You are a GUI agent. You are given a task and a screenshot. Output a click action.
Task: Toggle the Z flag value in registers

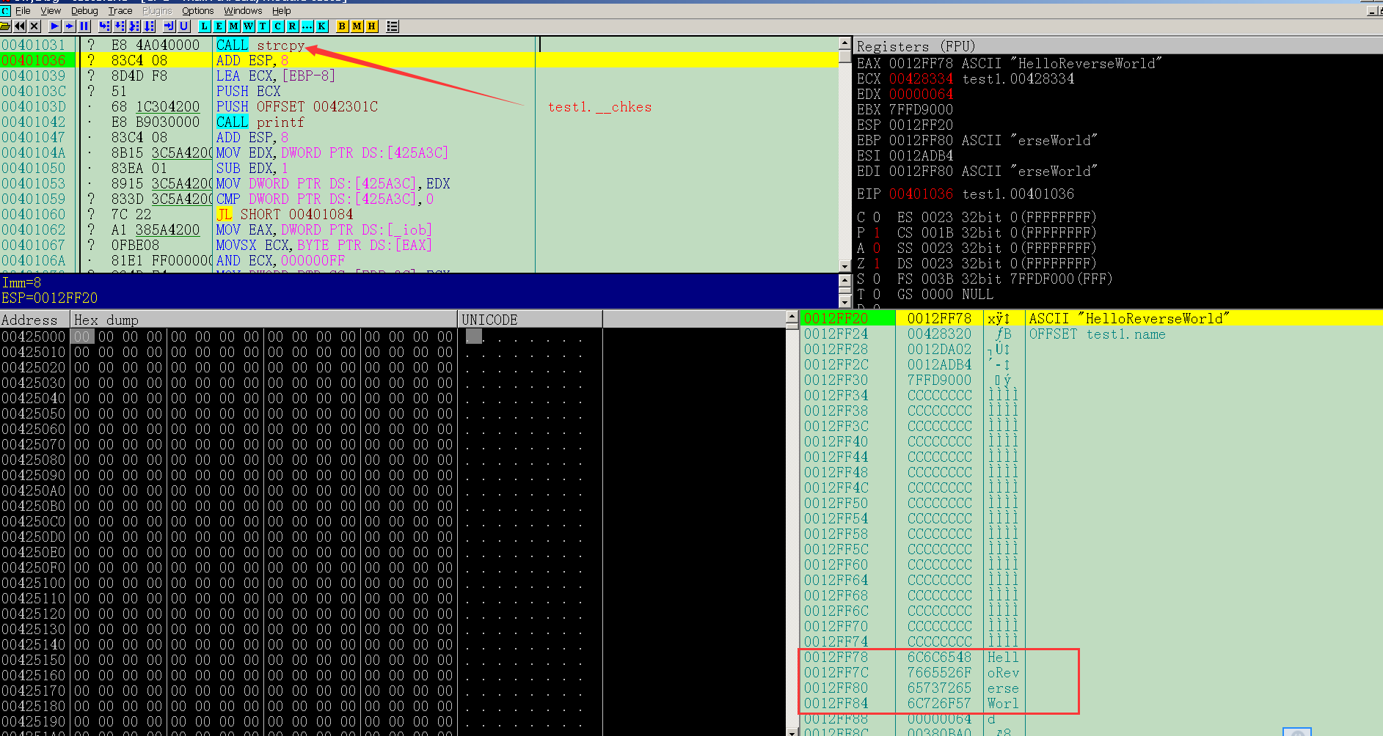pyautogui.click(x=876, y=264)
